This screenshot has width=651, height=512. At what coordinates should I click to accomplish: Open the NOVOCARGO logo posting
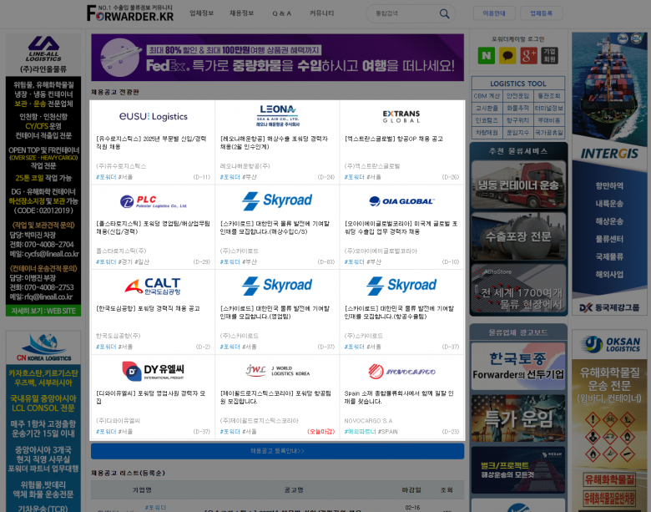pos(401,371)
